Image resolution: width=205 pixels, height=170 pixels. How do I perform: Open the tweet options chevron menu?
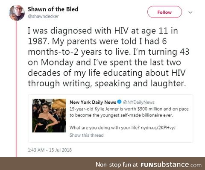(190, 12)
